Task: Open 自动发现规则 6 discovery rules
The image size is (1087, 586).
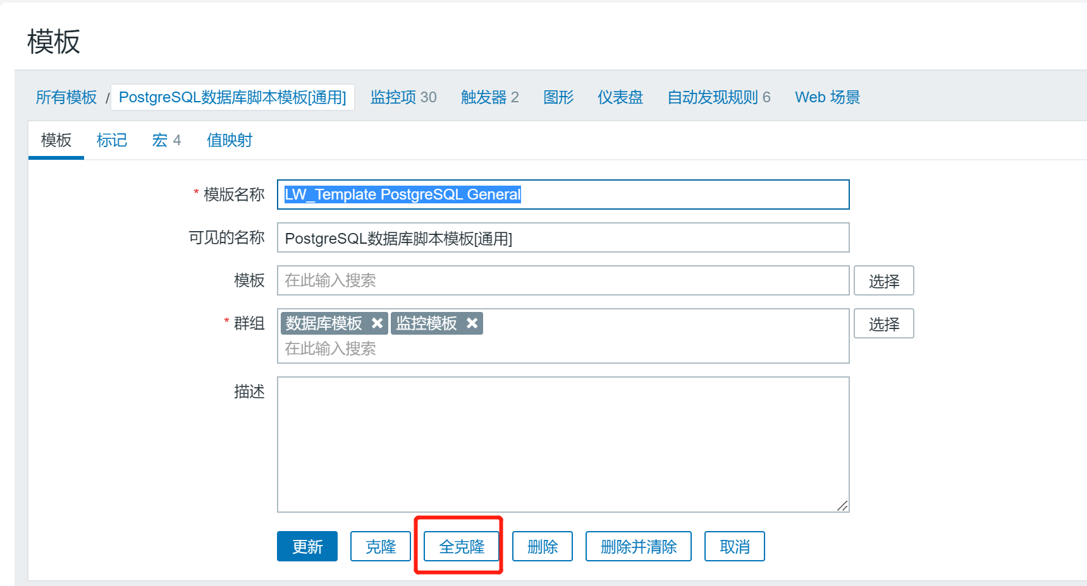Action: click(719, 97)
